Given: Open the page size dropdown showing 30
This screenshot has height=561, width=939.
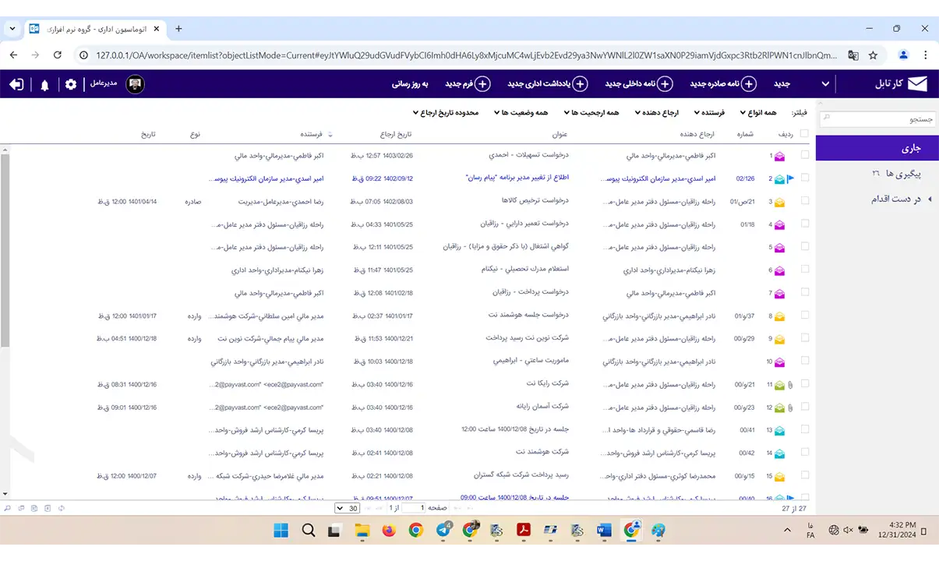Looking at the screenshot, I should pyautogui.click(x=347, y=508).
